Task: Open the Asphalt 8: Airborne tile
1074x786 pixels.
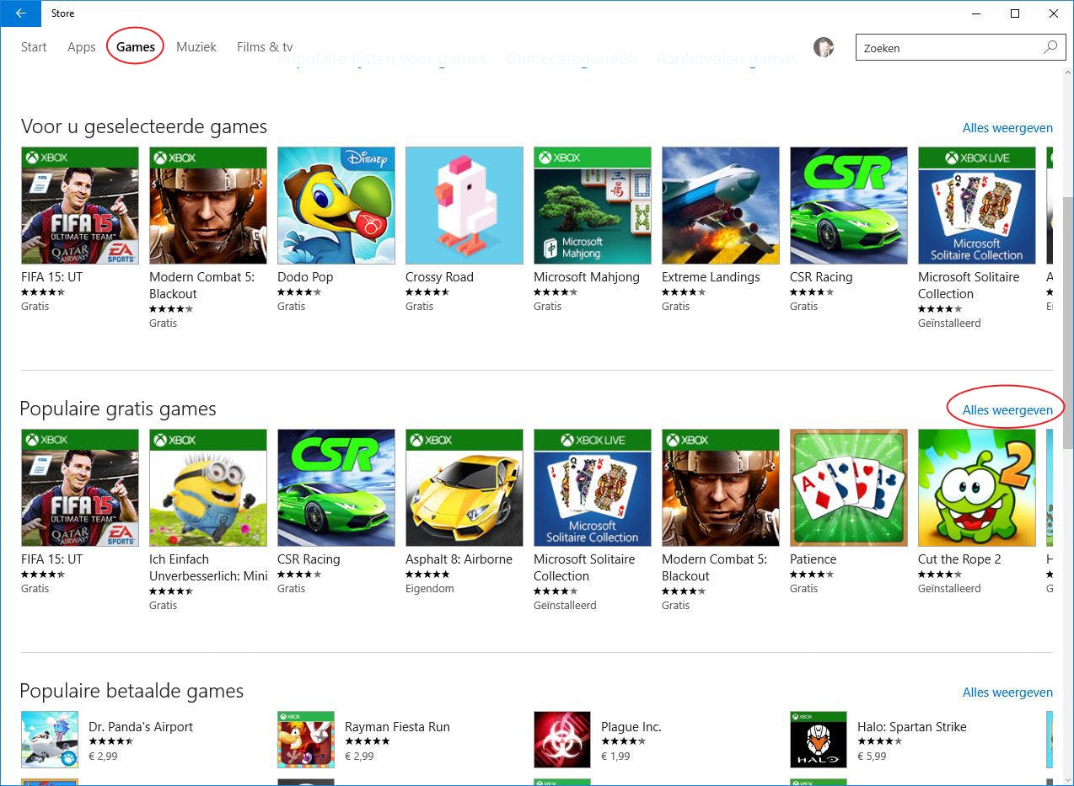Action: [x=465, y=488]
